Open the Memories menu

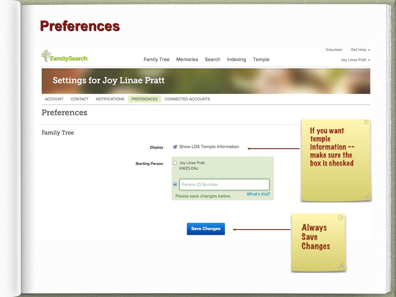point(187,59)
